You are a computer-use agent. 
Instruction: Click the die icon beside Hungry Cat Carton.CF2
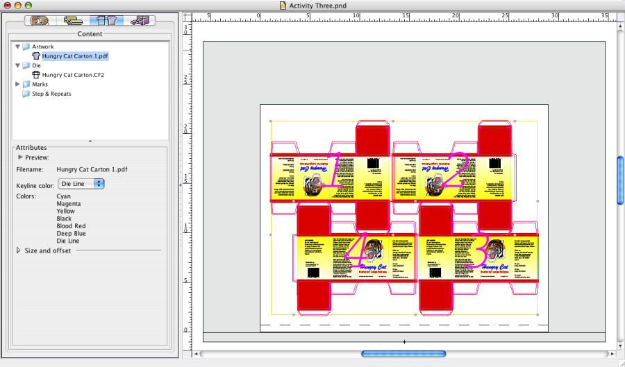[x=36, y=75]
